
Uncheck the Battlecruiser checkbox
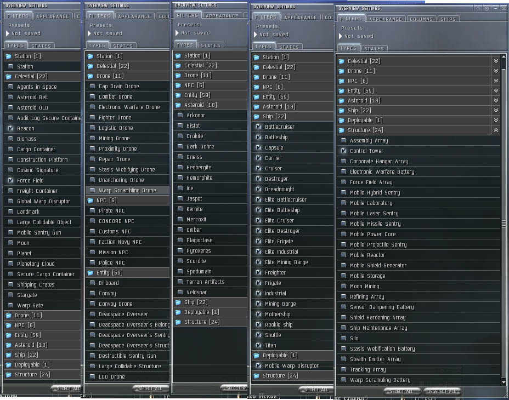click(259, 127)
